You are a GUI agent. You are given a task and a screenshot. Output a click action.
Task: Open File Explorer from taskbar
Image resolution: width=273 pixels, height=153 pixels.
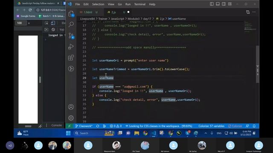tap(136, 133)
